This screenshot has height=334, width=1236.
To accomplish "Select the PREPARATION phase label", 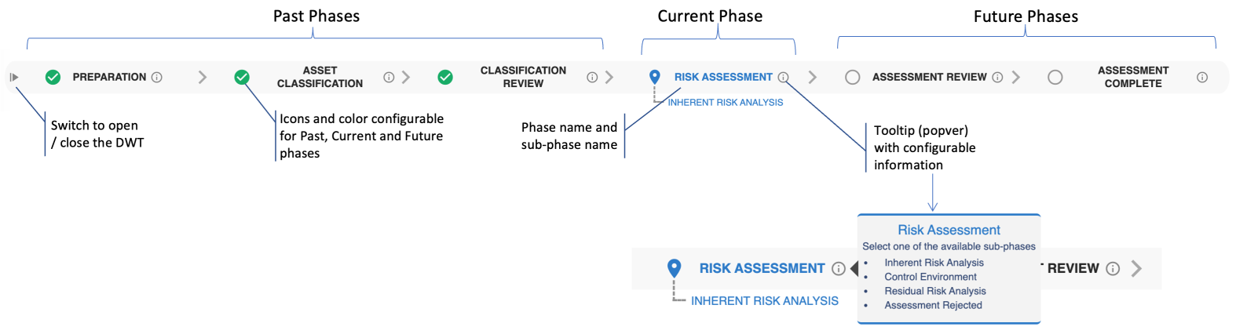I will (x=109, y=77).
